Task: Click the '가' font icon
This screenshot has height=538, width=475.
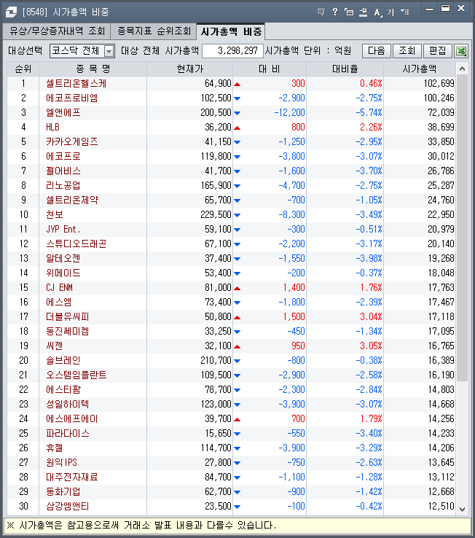Action: [390, 12]
